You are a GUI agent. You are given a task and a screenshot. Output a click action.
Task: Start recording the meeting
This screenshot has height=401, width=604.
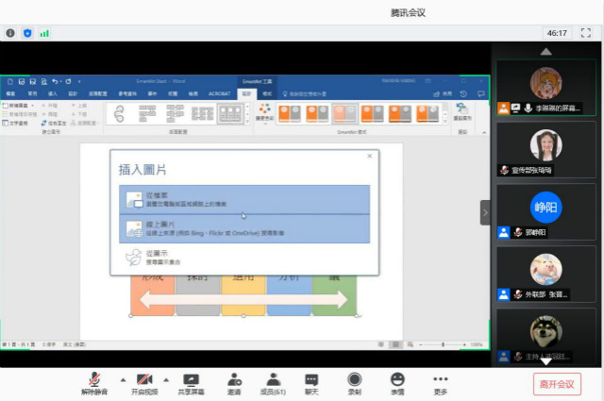[x=355, y=379]
